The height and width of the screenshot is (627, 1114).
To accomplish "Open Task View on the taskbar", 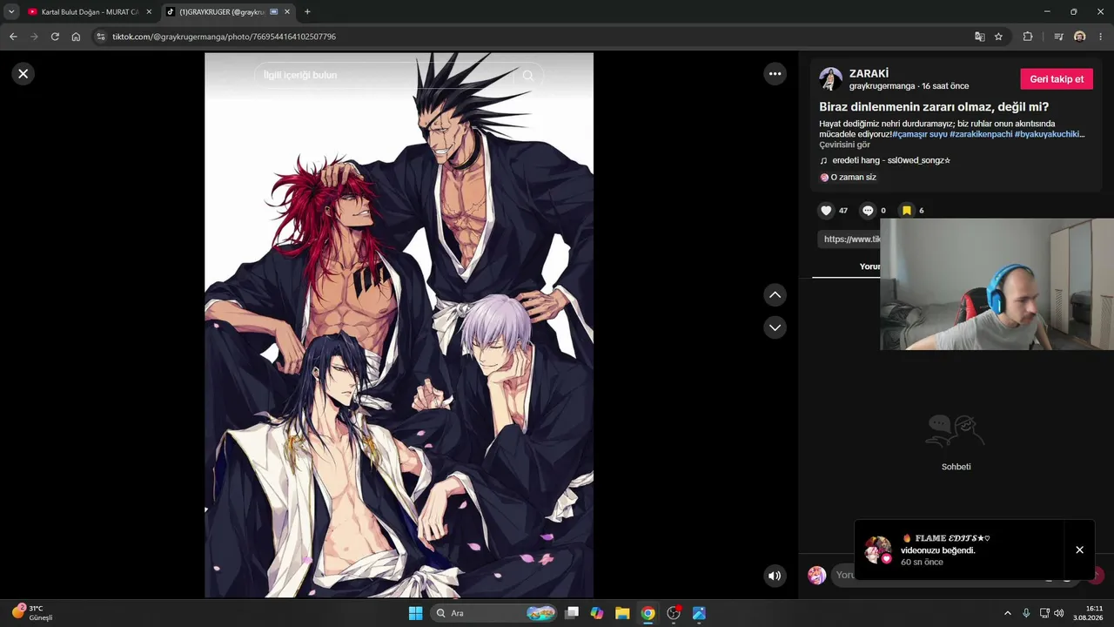I will click(x=572, y=613).
